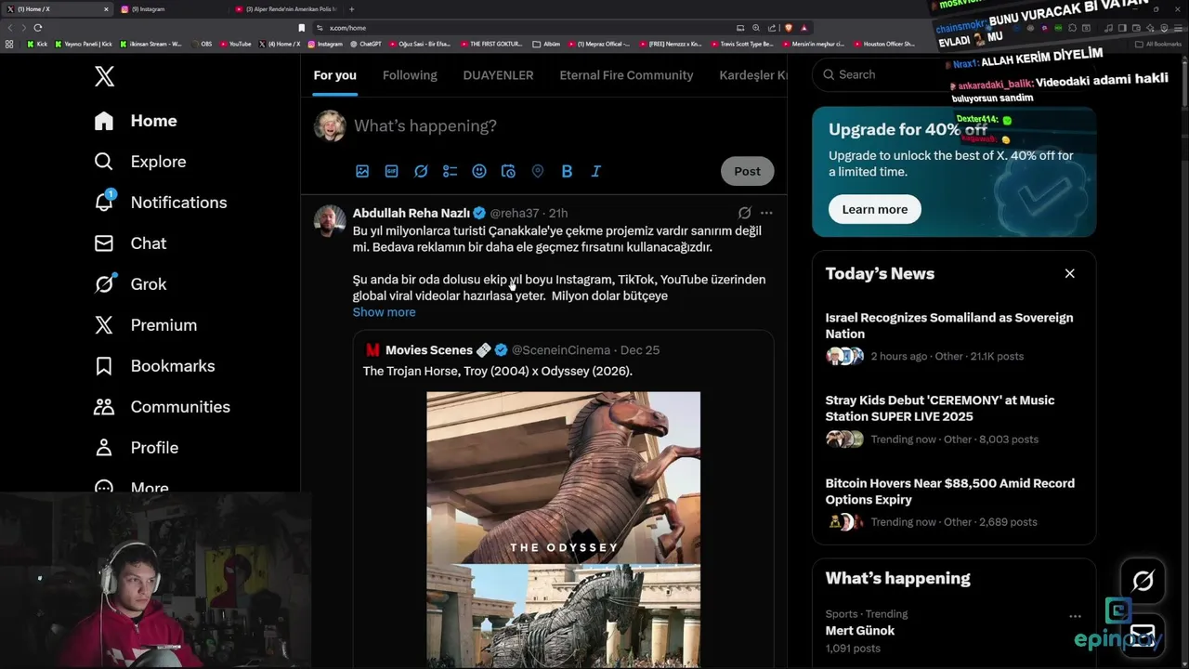This screenshot has width=1189, height=669.
Task: Open the Albüm bookmarks folder
Action: (547, 44)
